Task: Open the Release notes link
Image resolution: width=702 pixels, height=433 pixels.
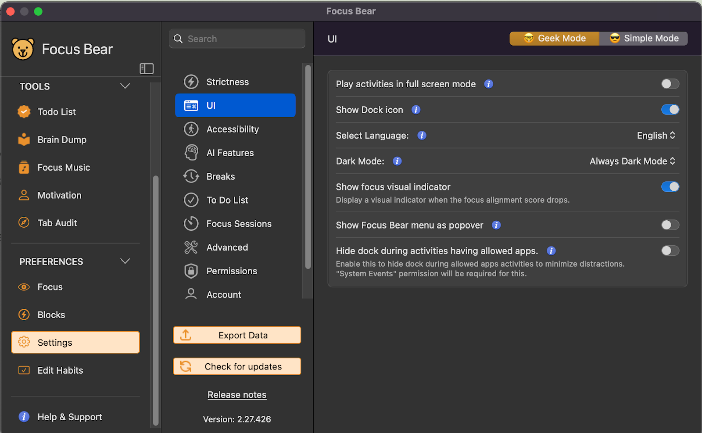Action: point(237,395)
